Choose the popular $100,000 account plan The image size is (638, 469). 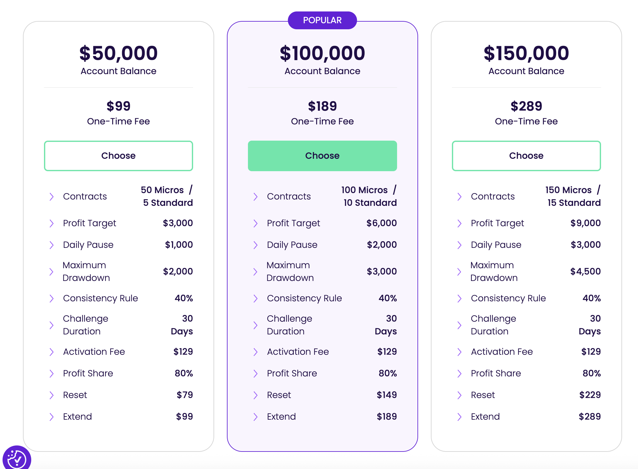322,156
